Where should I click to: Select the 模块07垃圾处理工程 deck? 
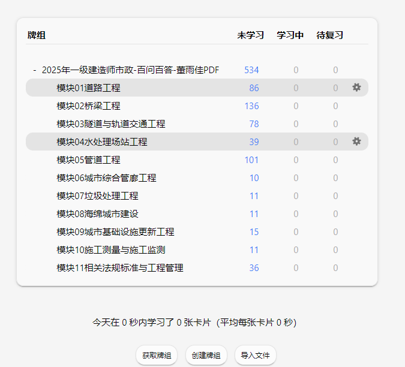coord(97,196)
